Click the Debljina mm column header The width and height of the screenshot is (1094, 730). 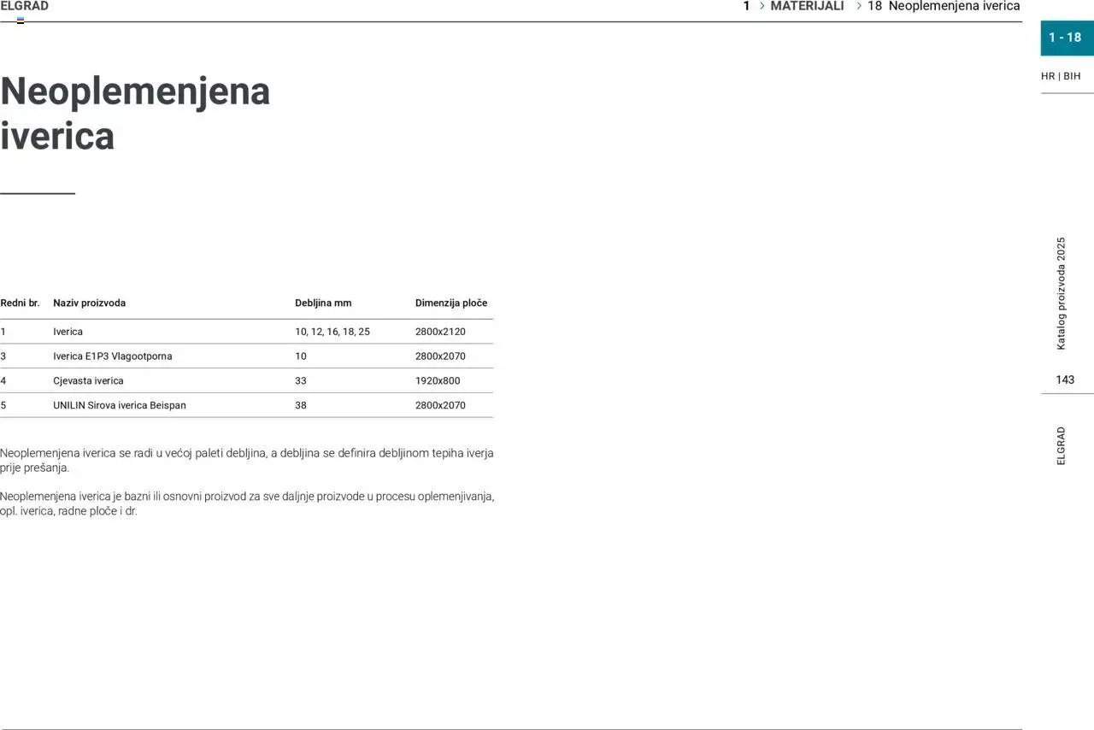pyautogui.click(x=323, y=303)
